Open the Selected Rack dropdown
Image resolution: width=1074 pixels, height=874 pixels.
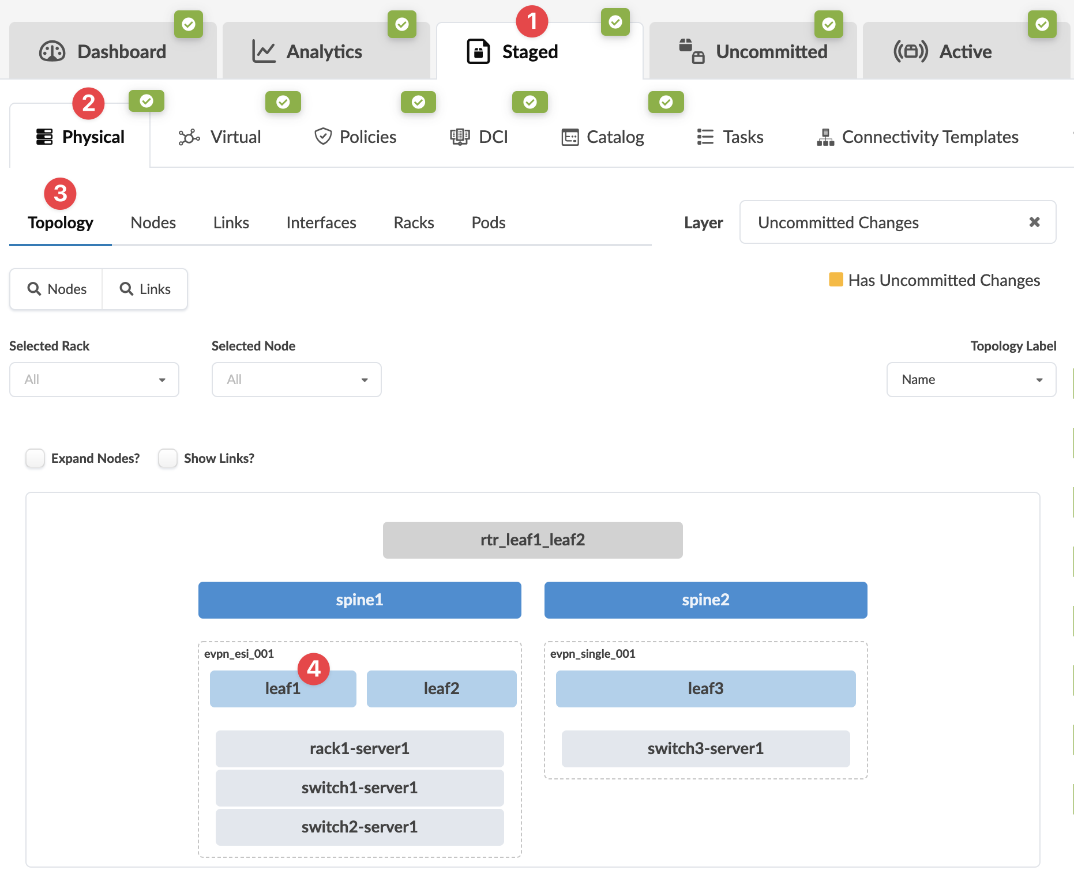click(94, 379)
